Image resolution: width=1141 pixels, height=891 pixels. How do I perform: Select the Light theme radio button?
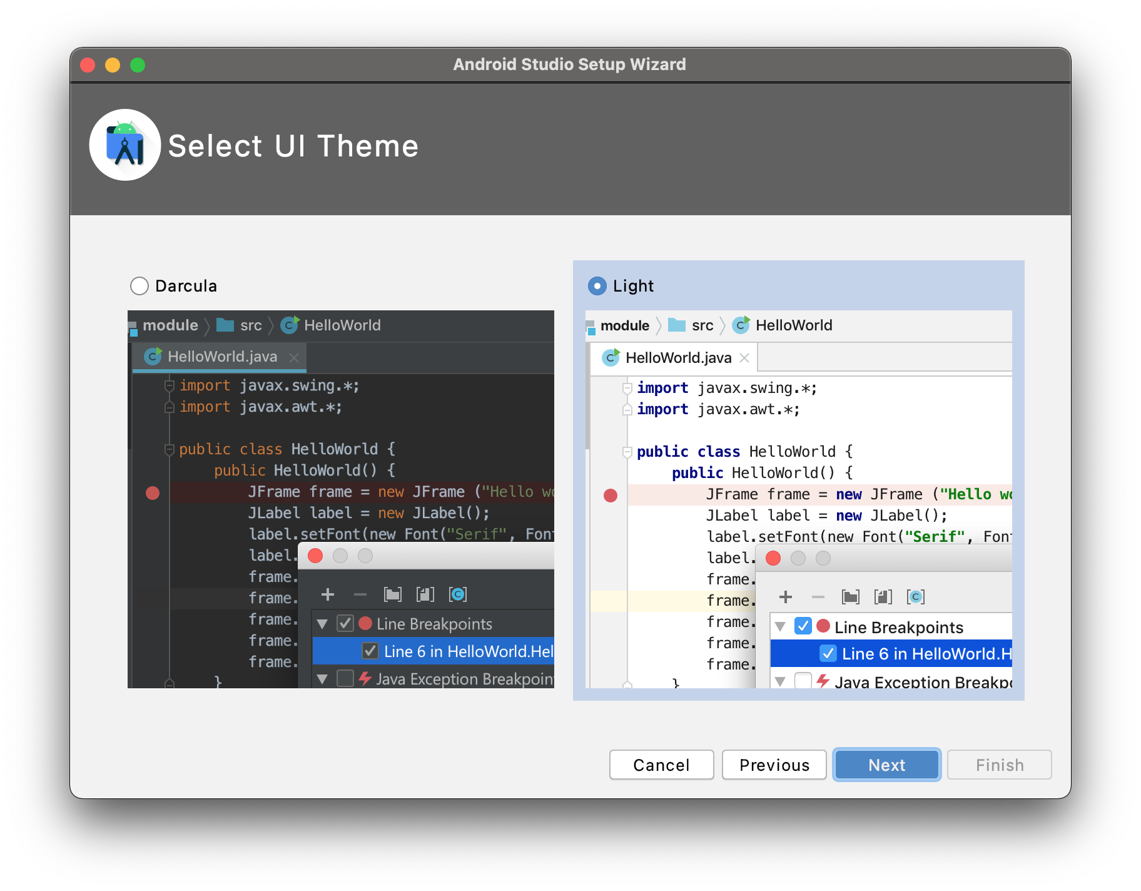tap(597, 286)
